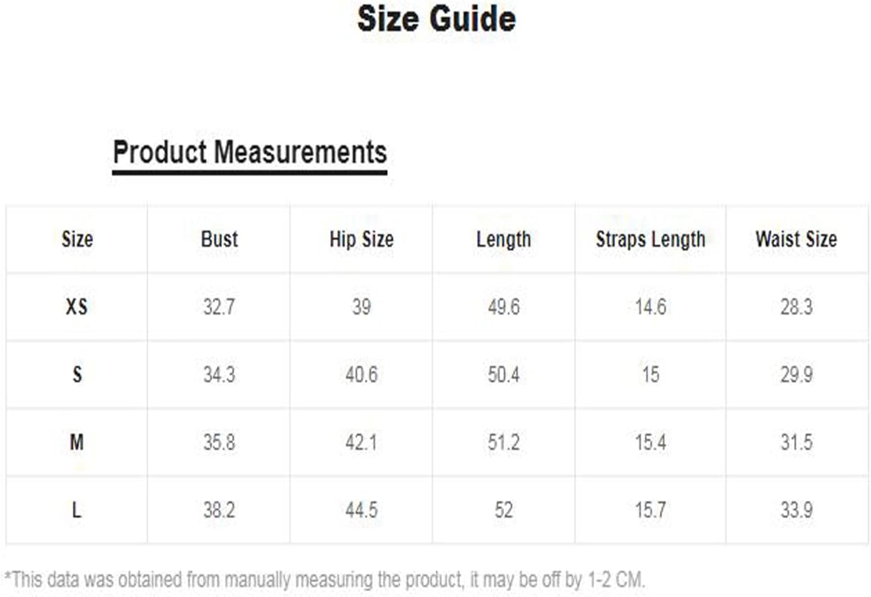Select the Straps Length column header
871x597 pixels.
pos(650,239)
